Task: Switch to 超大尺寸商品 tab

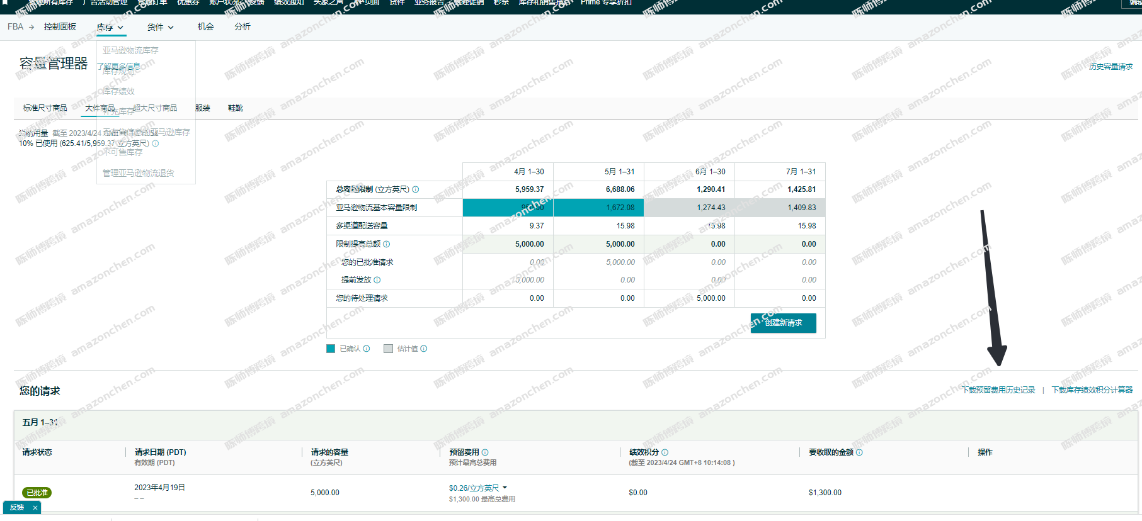Action: (155, 108)
